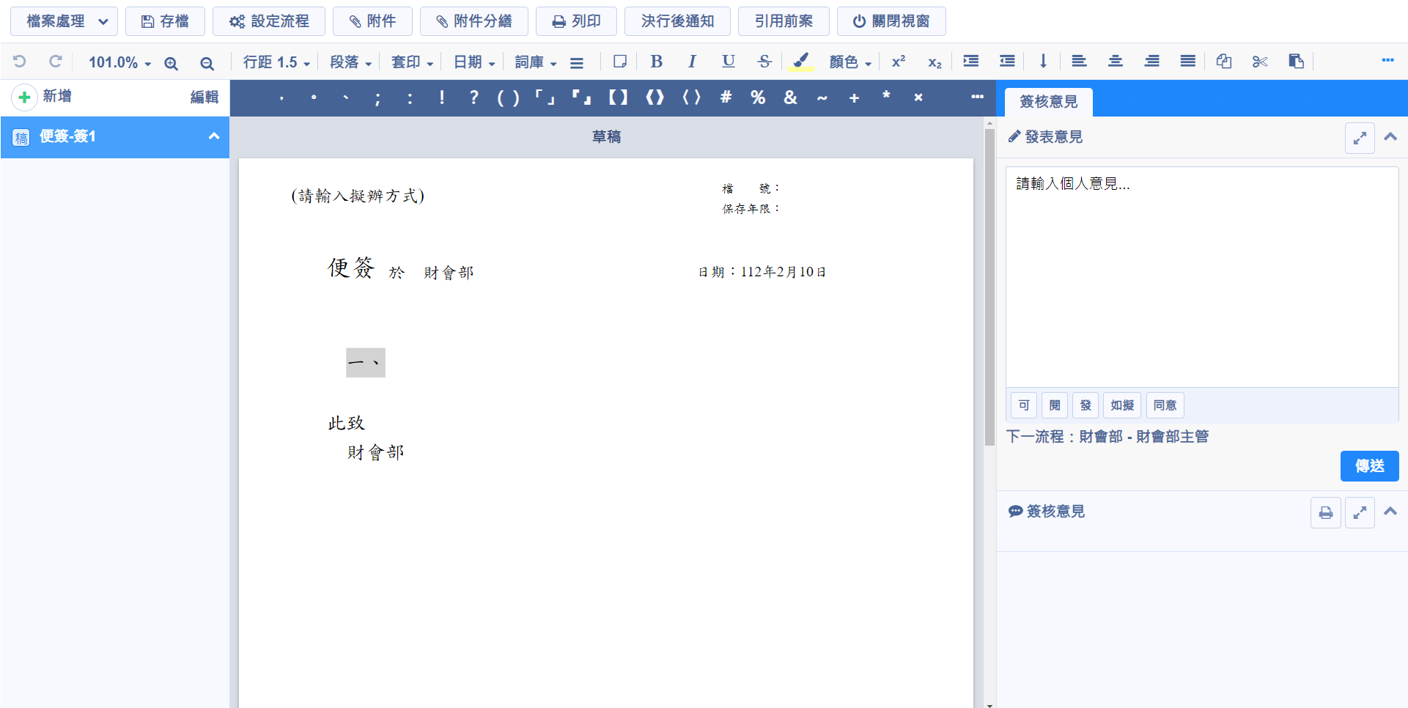Image resolution: width=1408 pixels, height=708 pixels.
Task: Toggle underline formatting
Action: point(728,62)
